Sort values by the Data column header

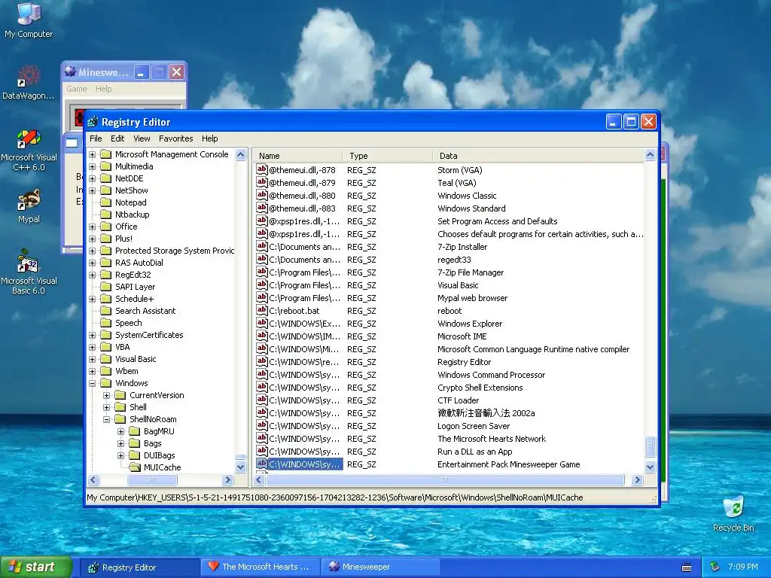click(x=538, y=156)
